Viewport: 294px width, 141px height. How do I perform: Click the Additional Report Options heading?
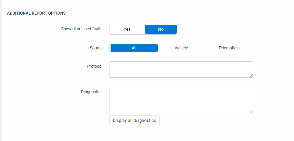pos(36,13)
